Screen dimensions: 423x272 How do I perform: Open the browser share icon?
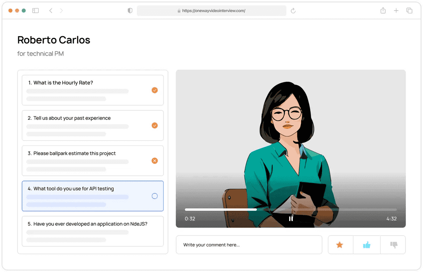tap(383, 11)
